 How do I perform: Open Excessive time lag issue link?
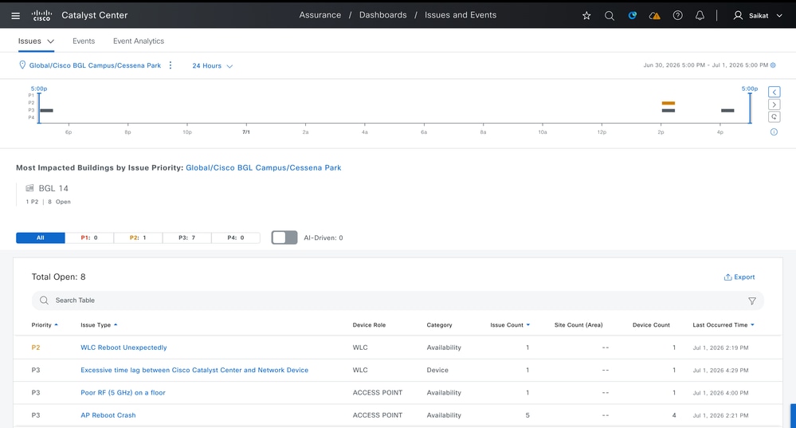(194, 370)
